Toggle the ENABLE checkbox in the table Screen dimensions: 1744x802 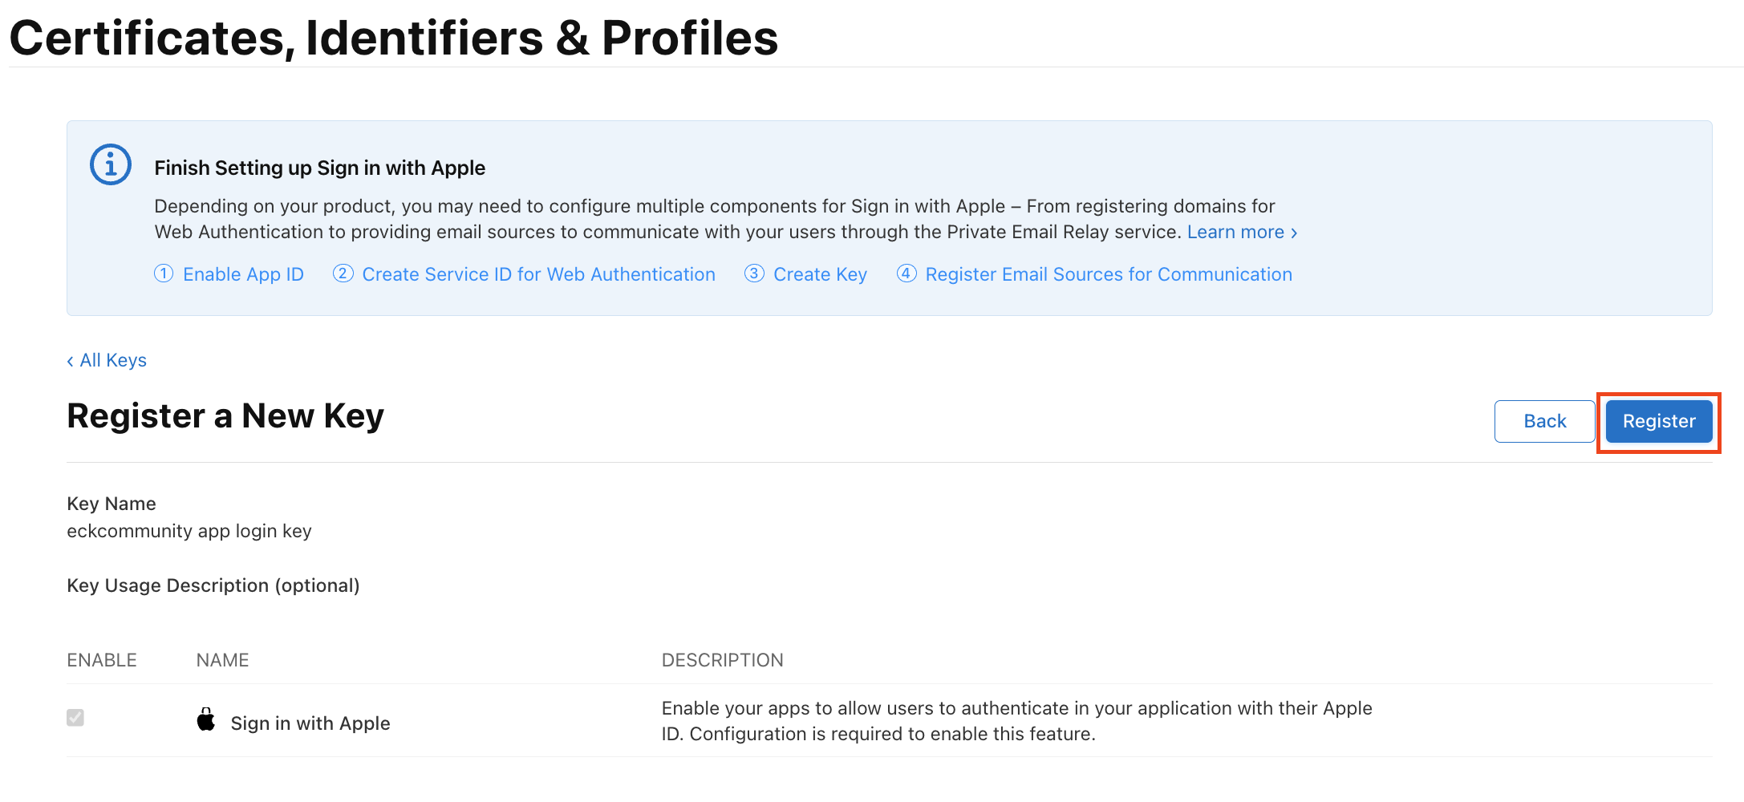coord(75,718)
